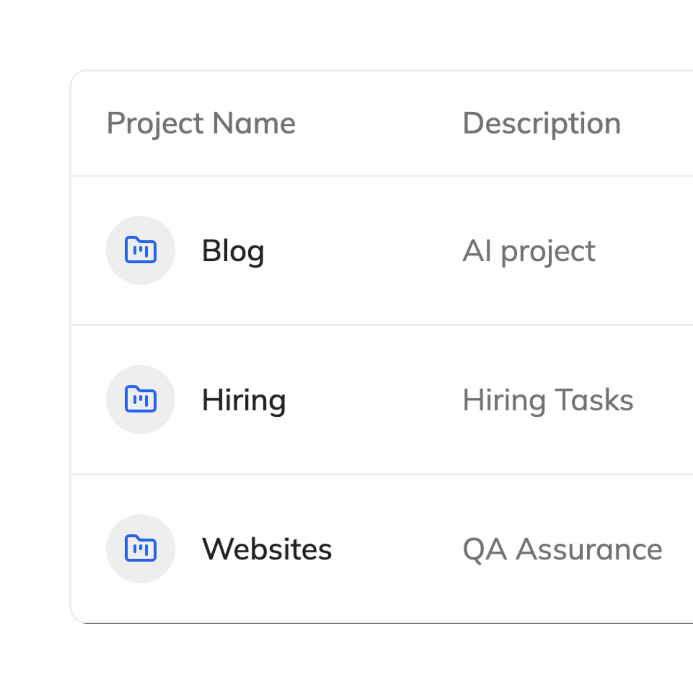The height and width of the screenshot is (693, 693).
Task: Sort by the Project Name column header
Action: coord(201,123)
